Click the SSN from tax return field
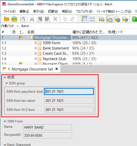 pyautogui.click(x=69, y=101)
